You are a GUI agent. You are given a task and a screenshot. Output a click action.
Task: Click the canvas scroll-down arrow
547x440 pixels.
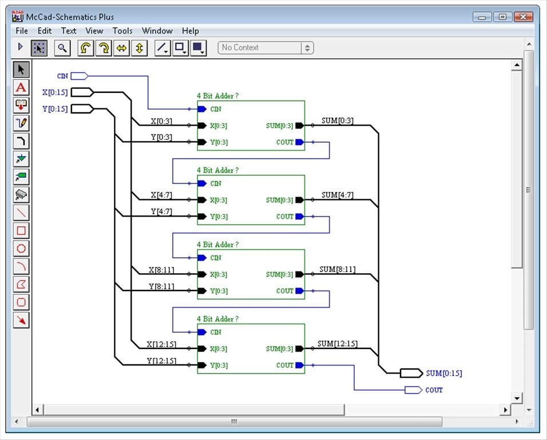(517, 398)
